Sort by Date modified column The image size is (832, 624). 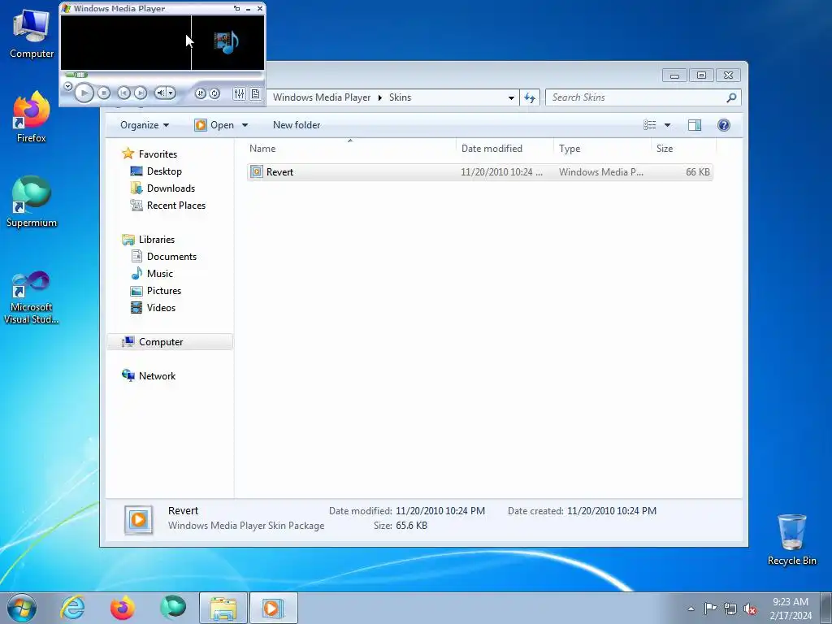tap(504, 149)
